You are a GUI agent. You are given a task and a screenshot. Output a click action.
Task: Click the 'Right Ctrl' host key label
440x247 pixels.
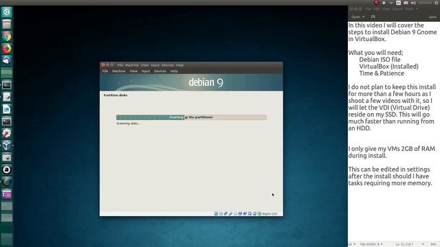[269, 213]
